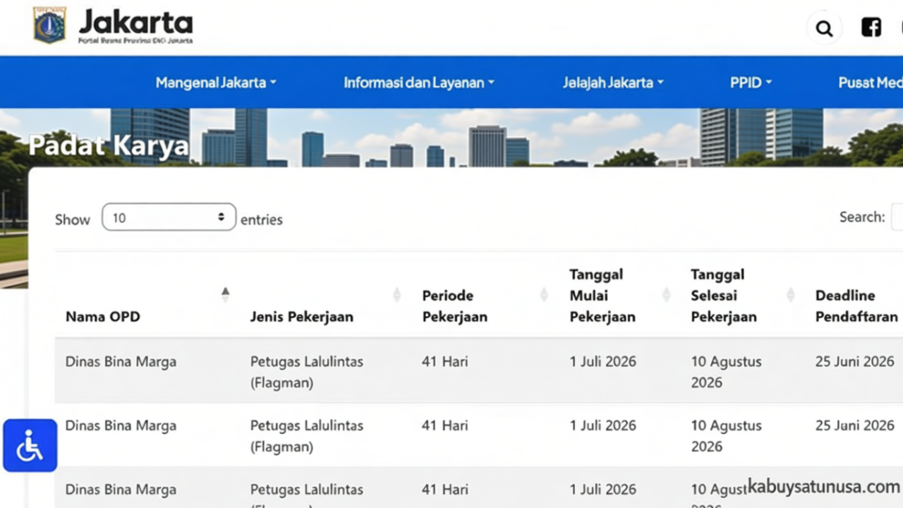Viewport: 903px width, 508px height.
Task: Sort by Nama OPD column arrow
Action: click(x=225, y=295)
